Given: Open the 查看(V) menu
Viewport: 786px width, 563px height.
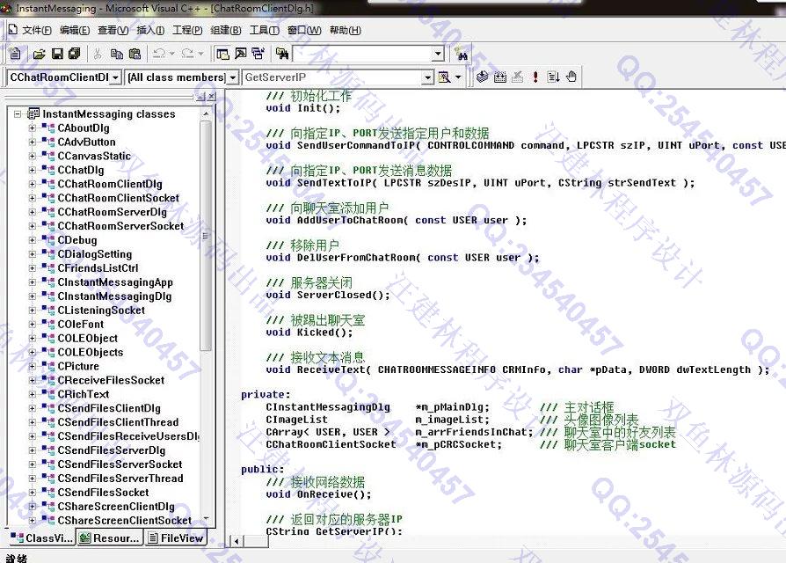Looking at the screenshot, I should click(113, 31).
